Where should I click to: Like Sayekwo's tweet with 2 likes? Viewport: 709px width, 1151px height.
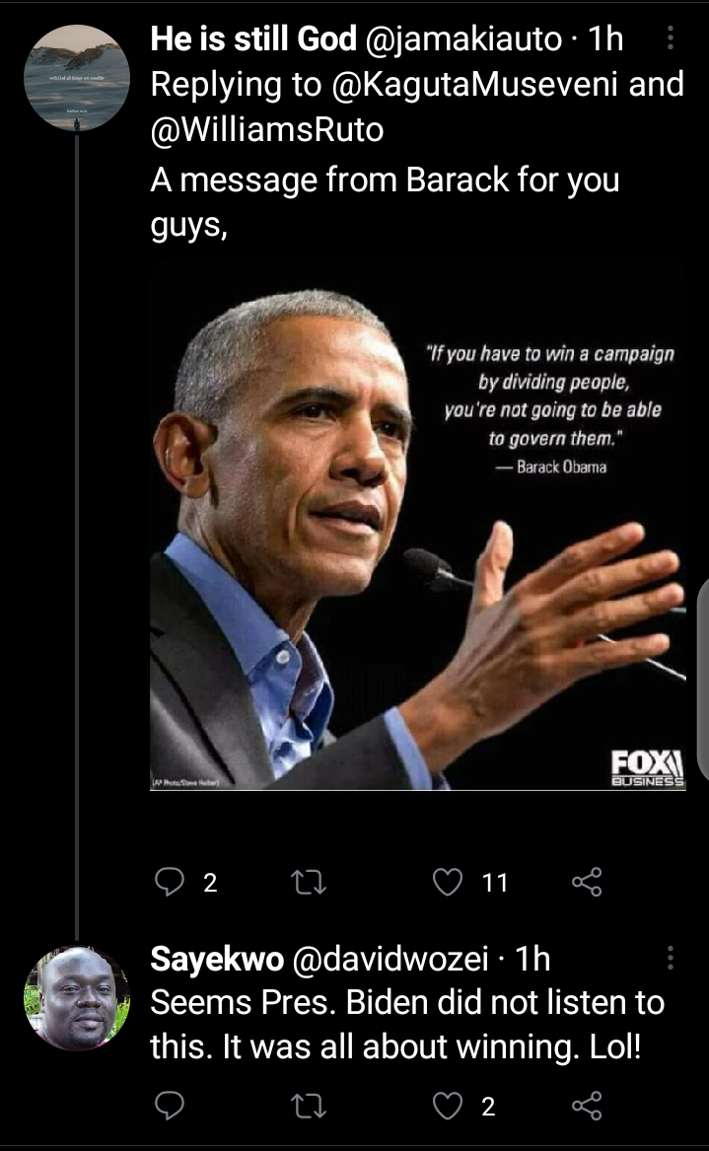(447, 1106)
